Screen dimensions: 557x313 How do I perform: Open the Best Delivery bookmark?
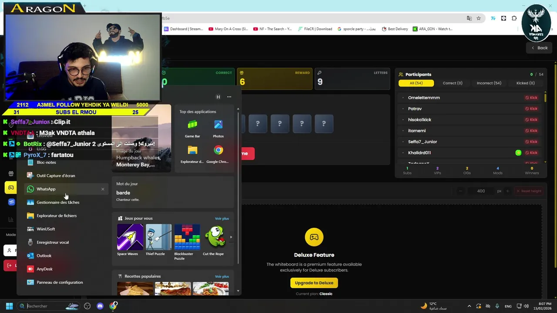[x=395, y=29]
